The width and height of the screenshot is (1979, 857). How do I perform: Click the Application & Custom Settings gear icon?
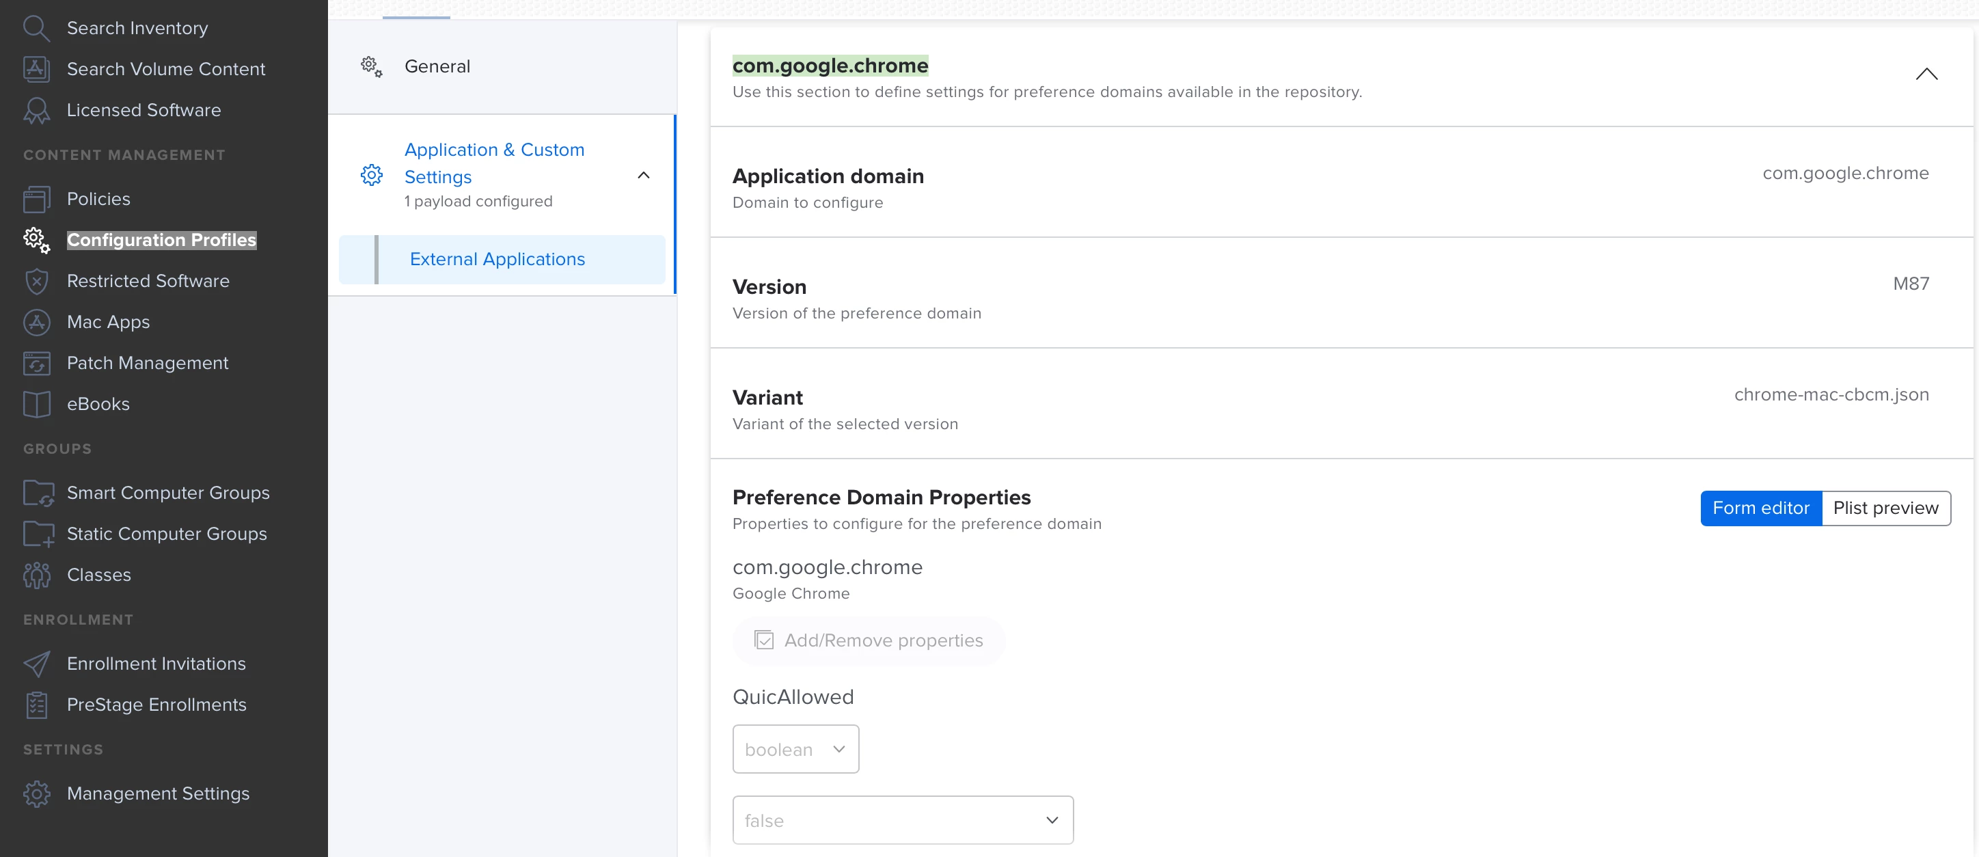point(372,175)
